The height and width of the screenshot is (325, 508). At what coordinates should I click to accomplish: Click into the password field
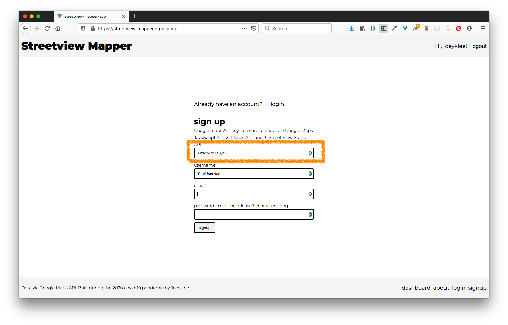[x=251, y=214]
